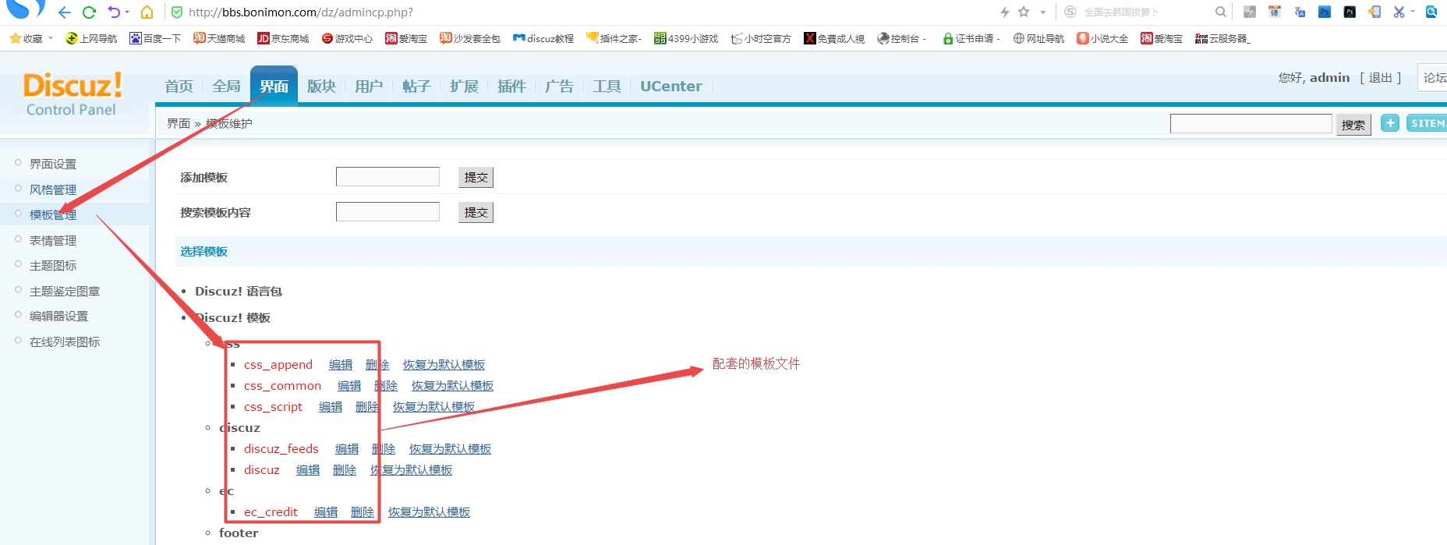Click 编辑 for css_append
Viewport: 1447px width, 545px height.
click(x=341, y=364)
